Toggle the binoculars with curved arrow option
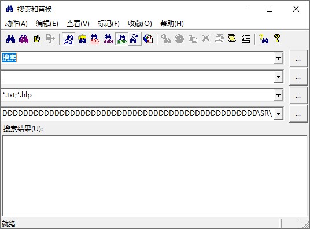Screen dimensions: 310x229 pos(135,39)
